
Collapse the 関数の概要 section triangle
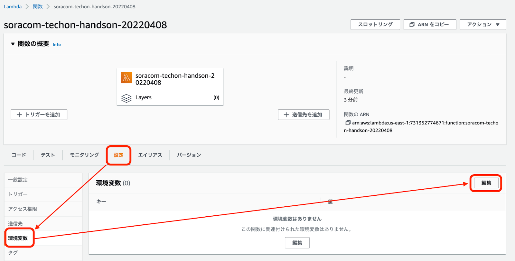point(13,44)
